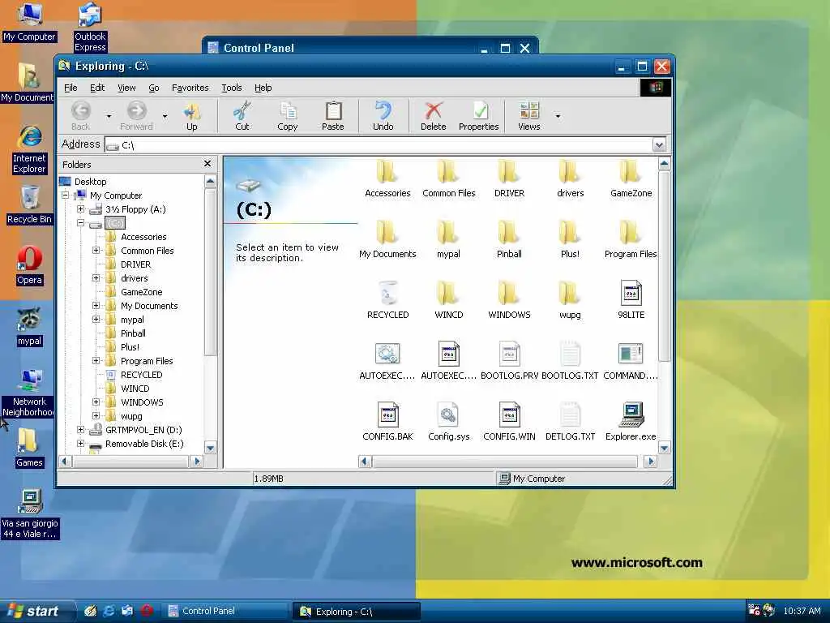830x623 pixels.
Task: Select DRIVER in the folder tree
Action: click(x=135, y=264)
